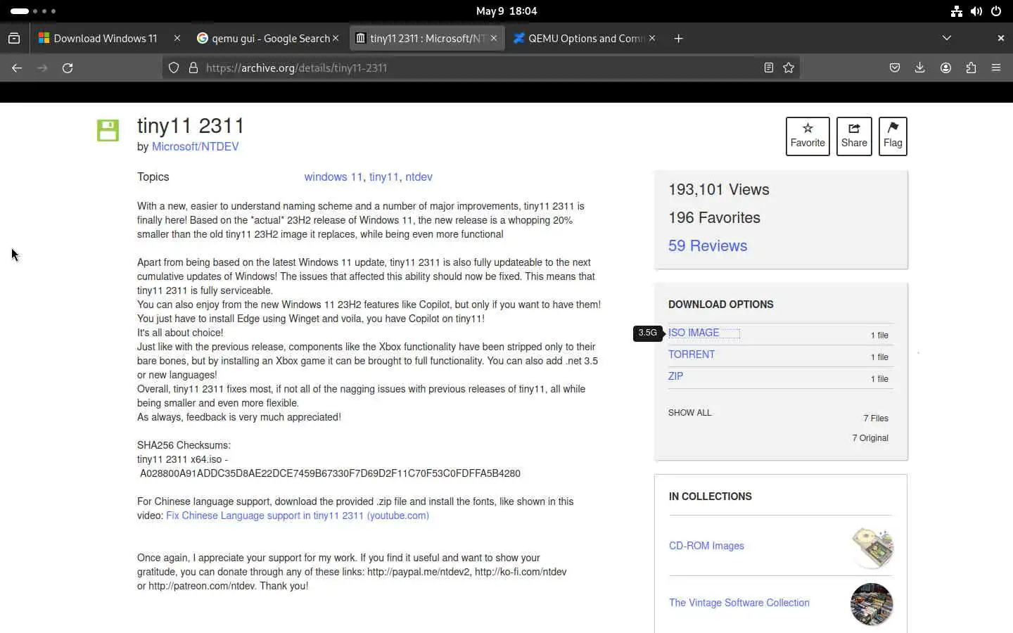
Task: Close the Download Windows 11 tab
Action: (x=177, y=38)
